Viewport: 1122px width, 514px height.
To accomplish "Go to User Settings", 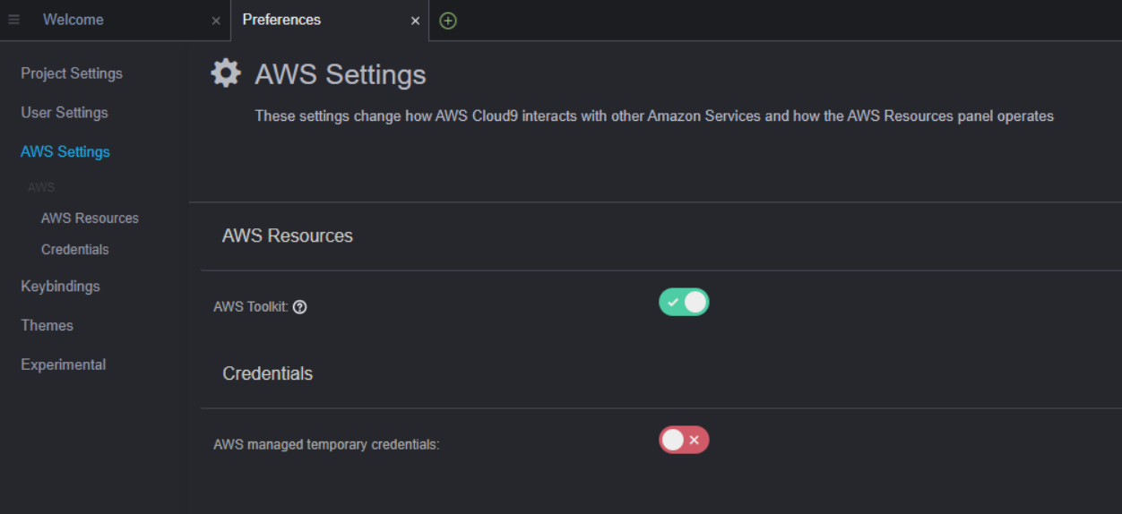I will point(65,113).
